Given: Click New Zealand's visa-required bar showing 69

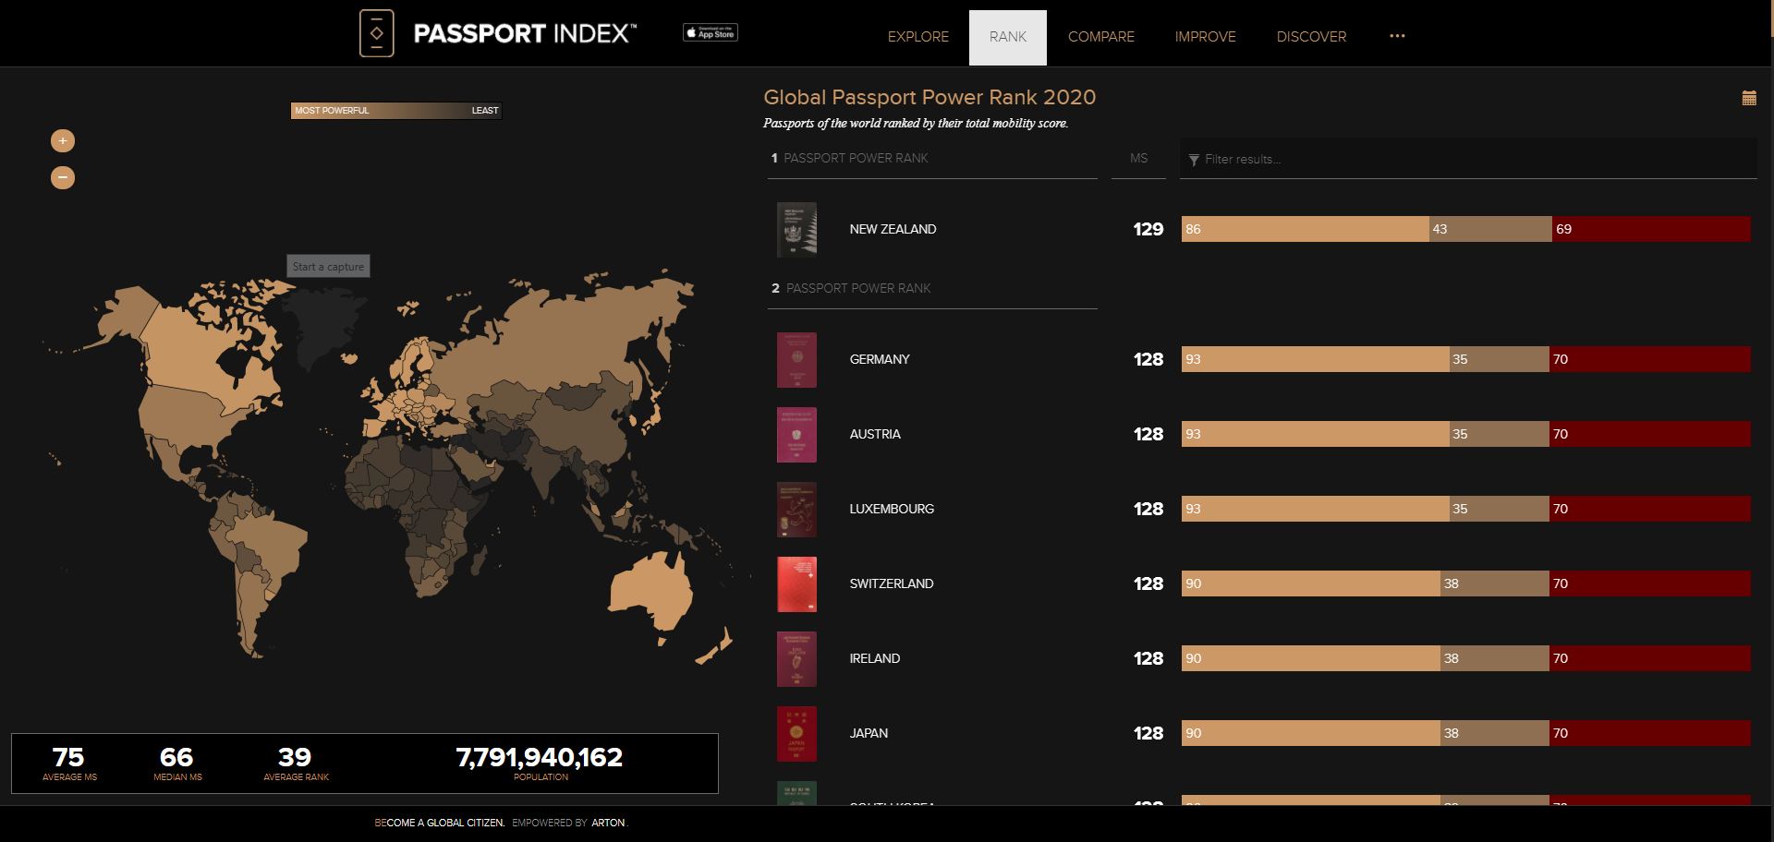Looking at the screenshot, I should 1651,229.
